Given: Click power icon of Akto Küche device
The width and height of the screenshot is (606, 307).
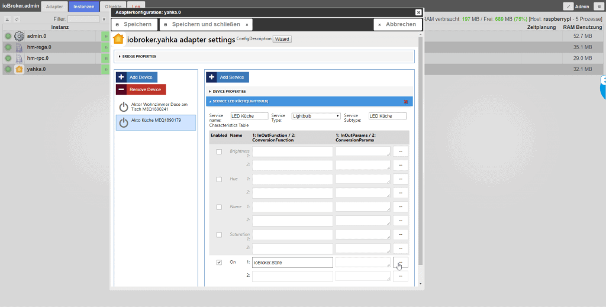Looking at the screenshot, I should (x=124, y=122).
